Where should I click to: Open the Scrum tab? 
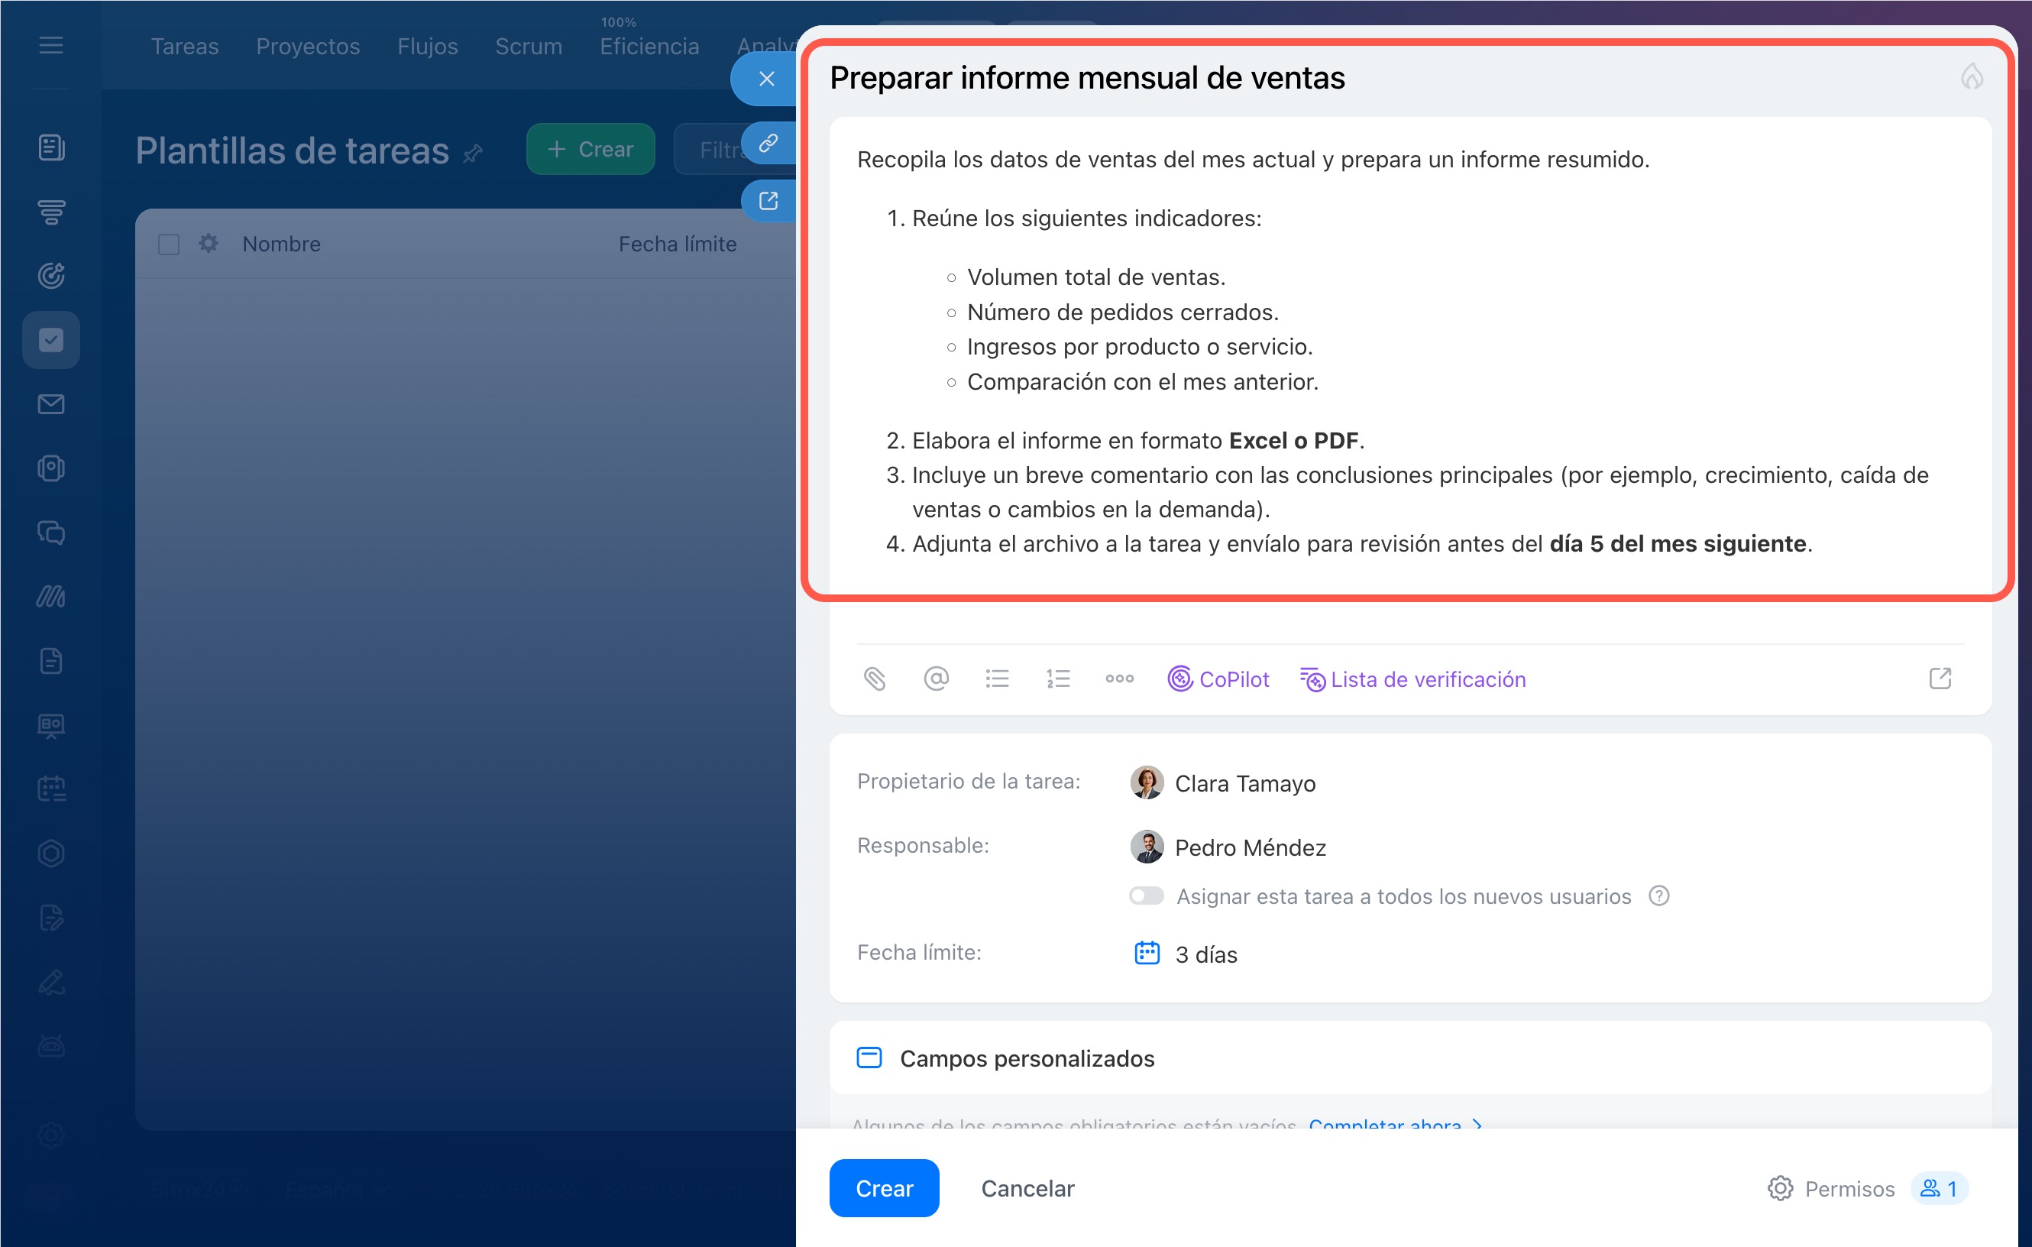(528, 46)
